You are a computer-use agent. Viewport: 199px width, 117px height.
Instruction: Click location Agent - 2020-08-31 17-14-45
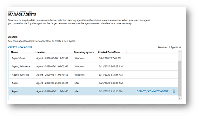[52, 91]
